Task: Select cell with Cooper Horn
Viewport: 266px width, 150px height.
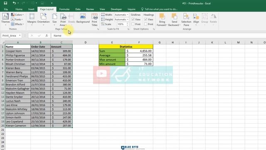Action: 18,51
